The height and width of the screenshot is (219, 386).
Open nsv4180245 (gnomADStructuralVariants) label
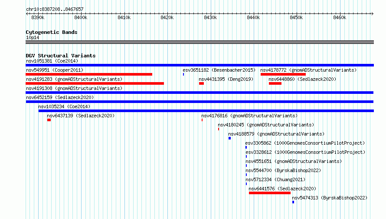pos(266,125)
